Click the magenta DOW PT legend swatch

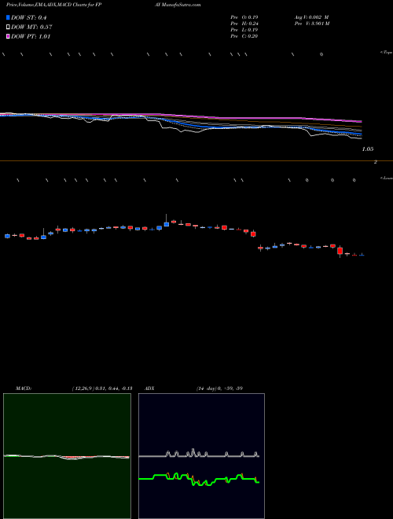(9, 36)
